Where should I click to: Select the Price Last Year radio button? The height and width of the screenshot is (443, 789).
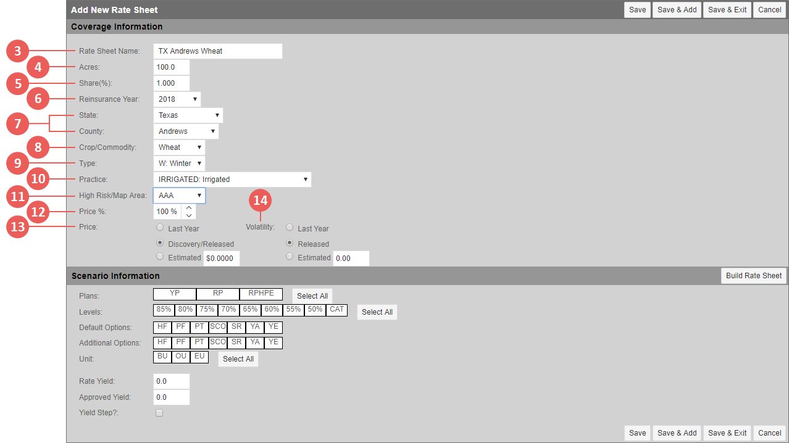[160, 228]
